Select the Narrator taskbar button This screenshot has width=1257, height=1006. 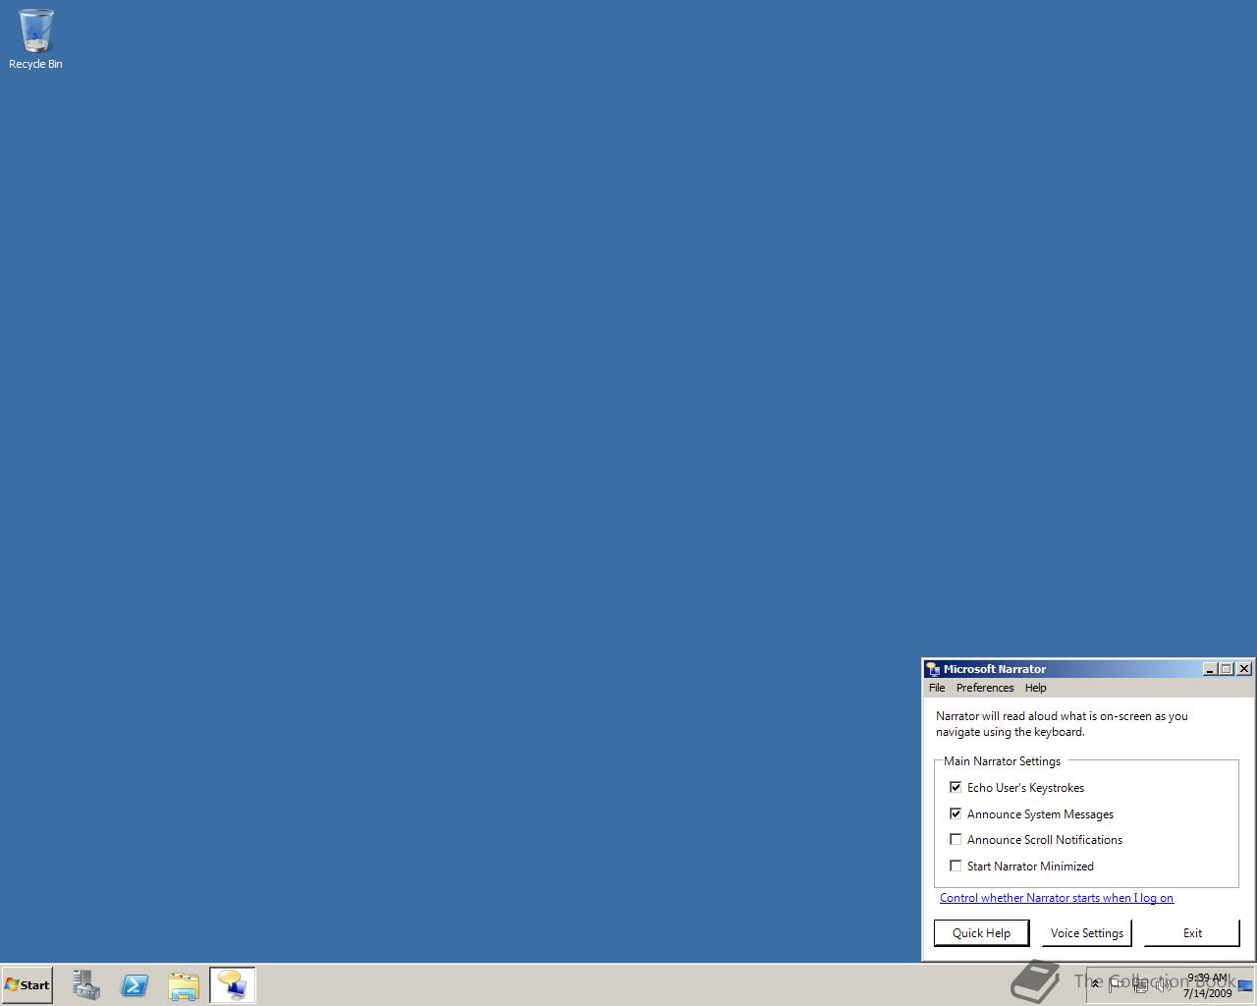(233, 984)
